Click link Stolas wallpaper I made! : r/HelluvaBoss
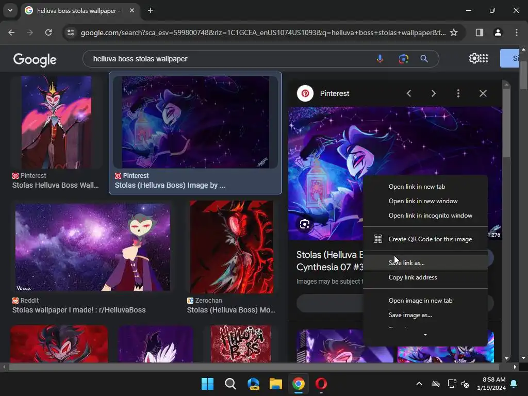Screen dimensions: 528x396 [x=79, y=310]
